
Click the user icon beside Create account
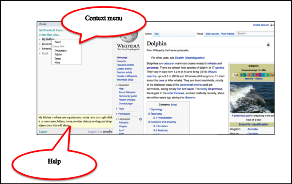(x=271, y=25)
